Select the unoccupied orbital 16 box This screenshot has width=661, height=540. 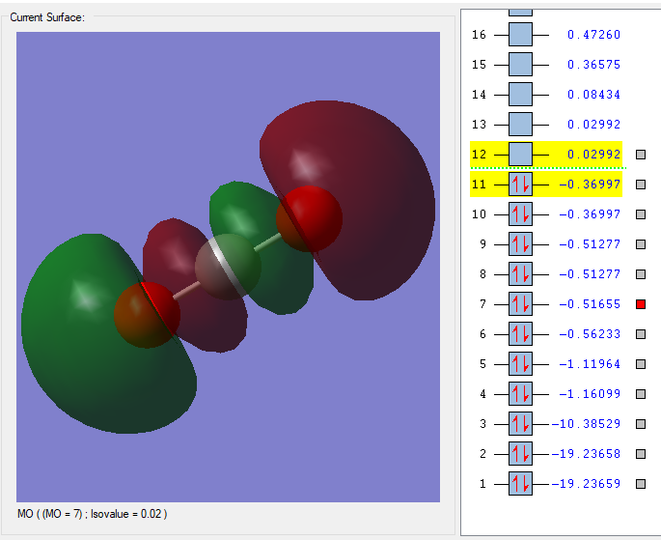520,35
